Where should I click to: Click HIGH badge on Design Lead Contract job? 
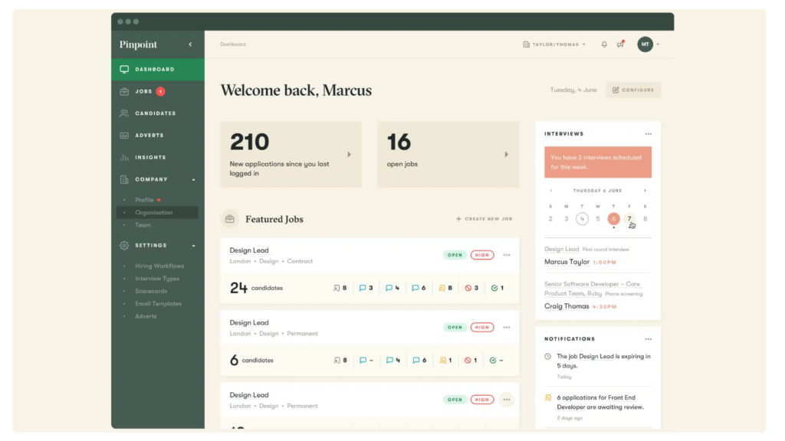[482, 255]
